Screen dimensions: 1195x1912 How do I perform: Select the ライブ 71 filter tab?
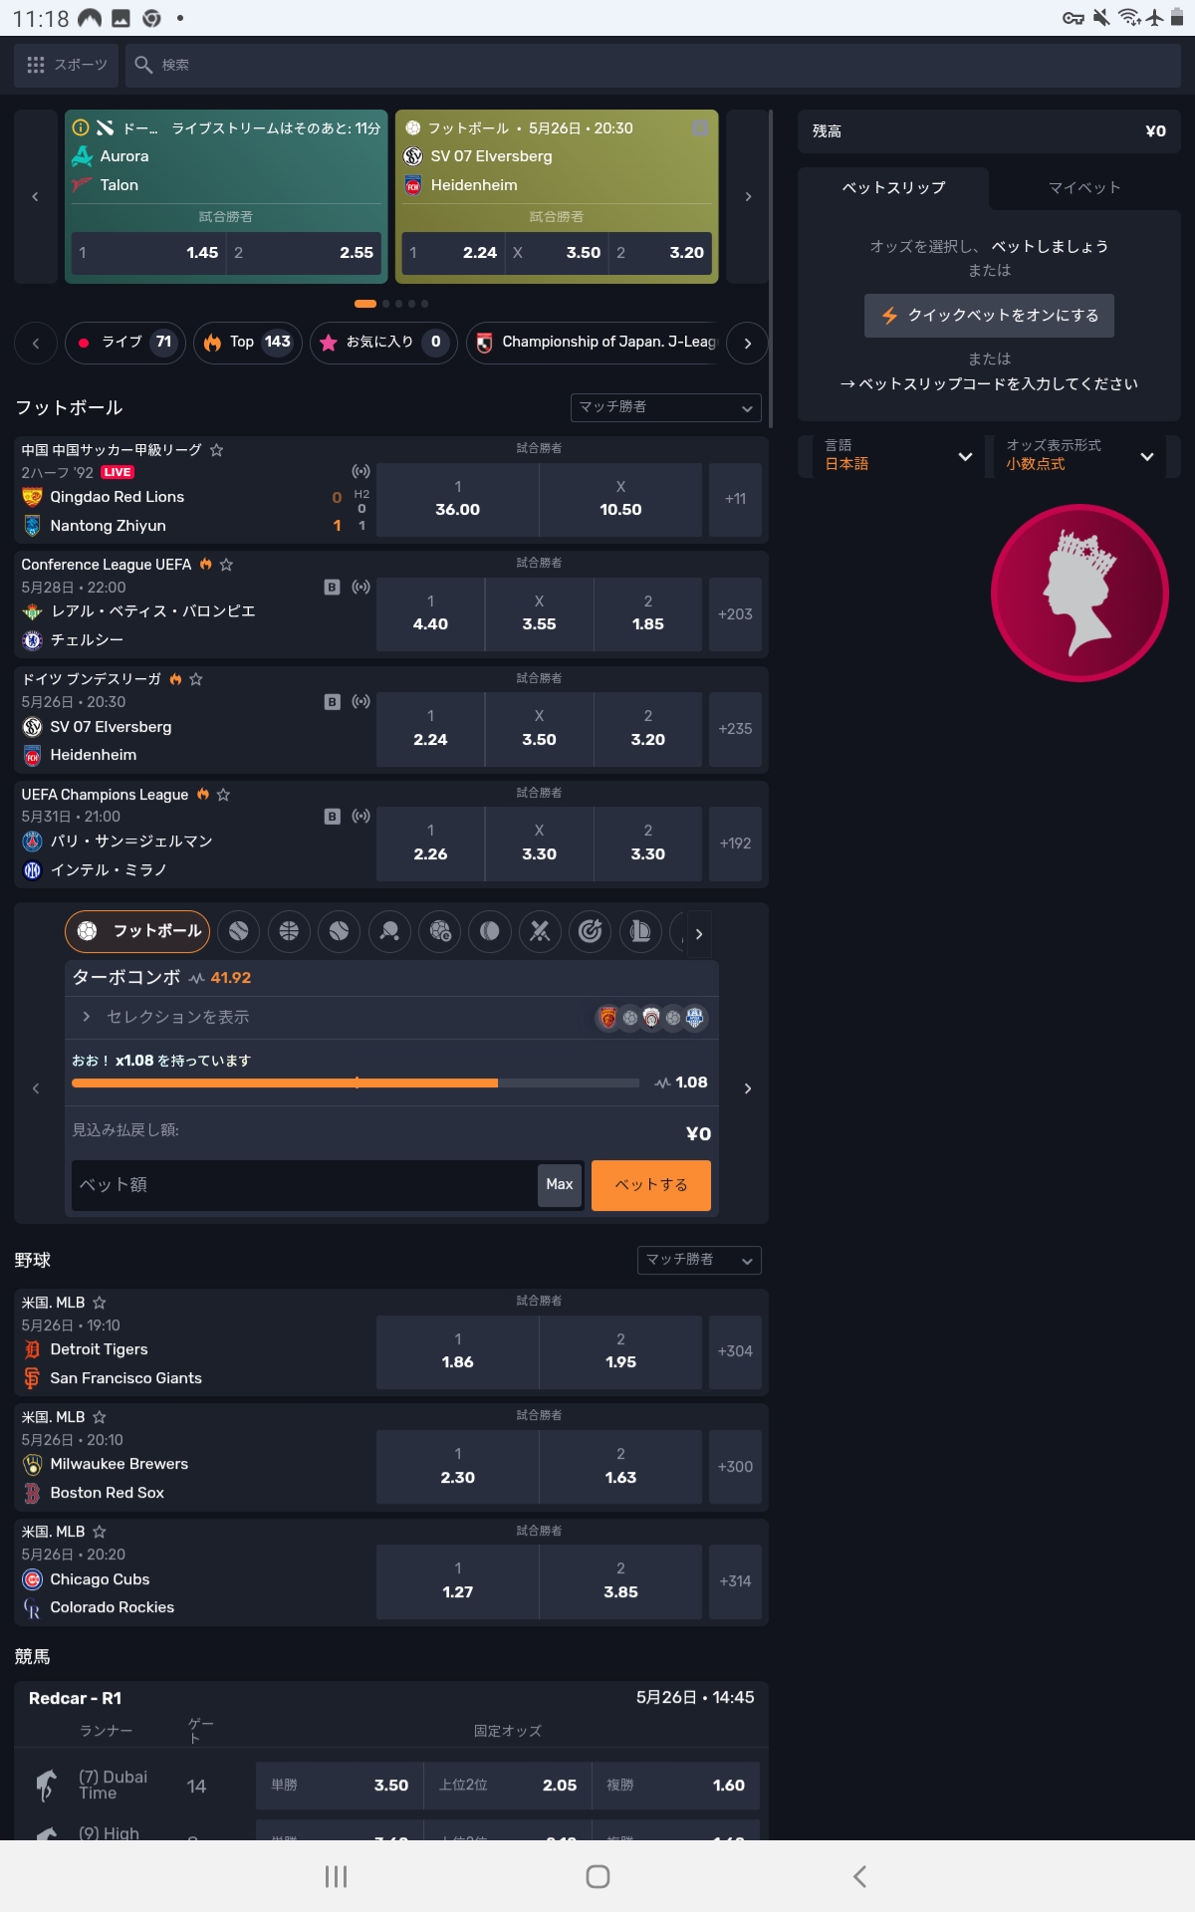[125, 343]
